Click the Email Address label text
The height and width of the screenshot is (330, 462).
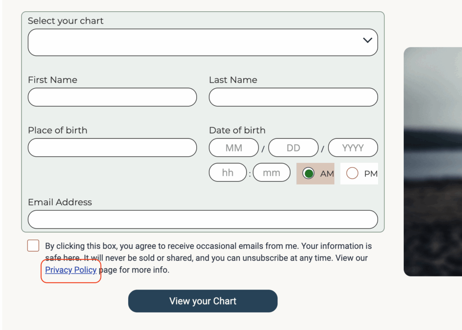(60, 202)
